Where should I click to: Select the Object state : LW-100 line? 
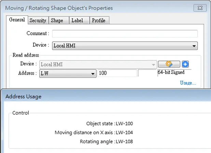click(x=110, y=124)
